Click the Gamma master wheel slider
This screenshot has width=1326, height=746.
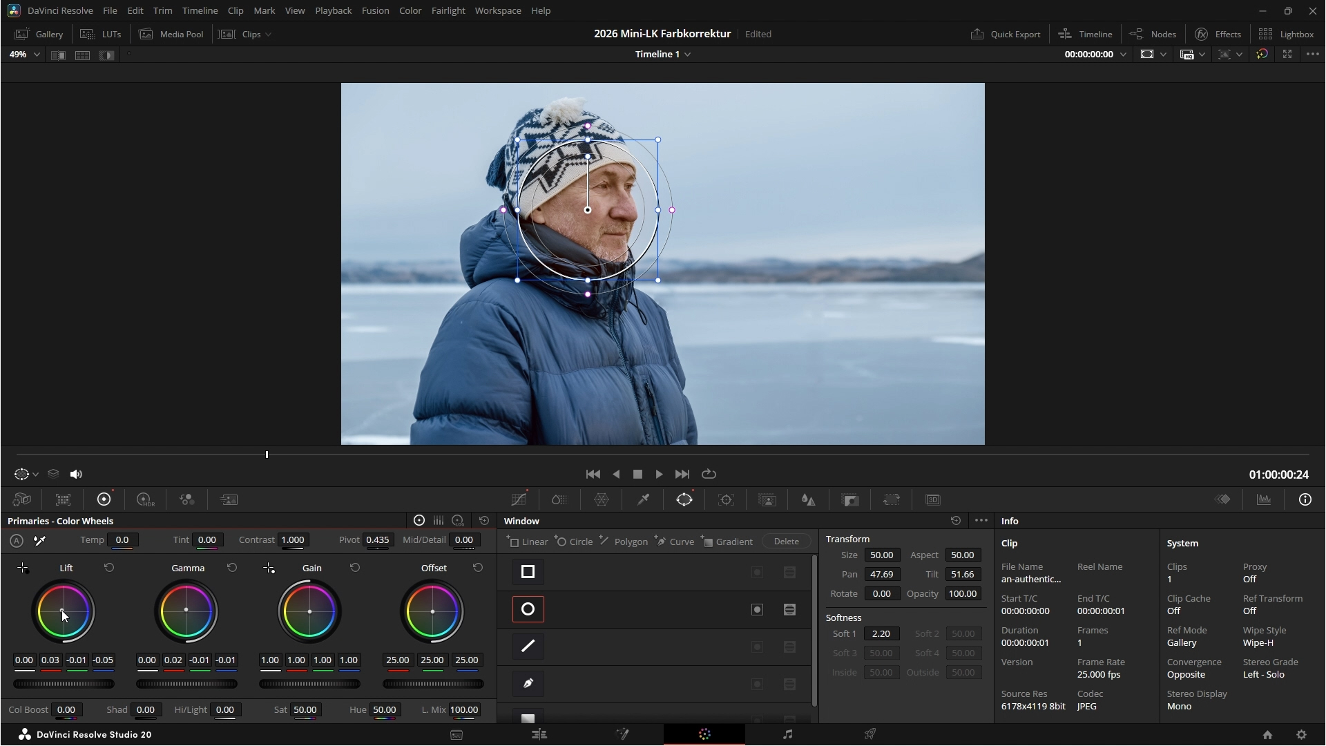coord(186,684)
